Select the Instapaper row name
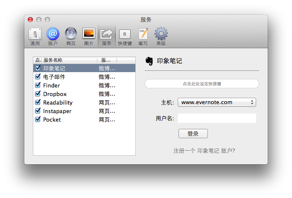Image resolution: width=292 pixels, height=198 pixels. [x=57, y=111]
